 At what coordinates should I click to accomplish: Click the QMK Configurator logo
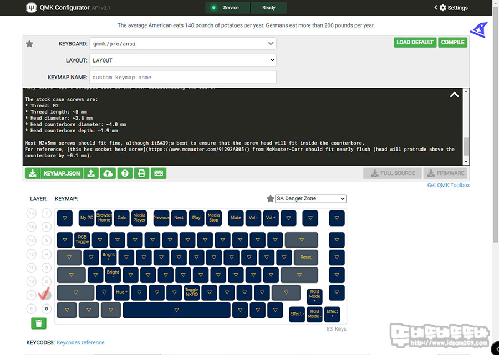click(31, 8)
